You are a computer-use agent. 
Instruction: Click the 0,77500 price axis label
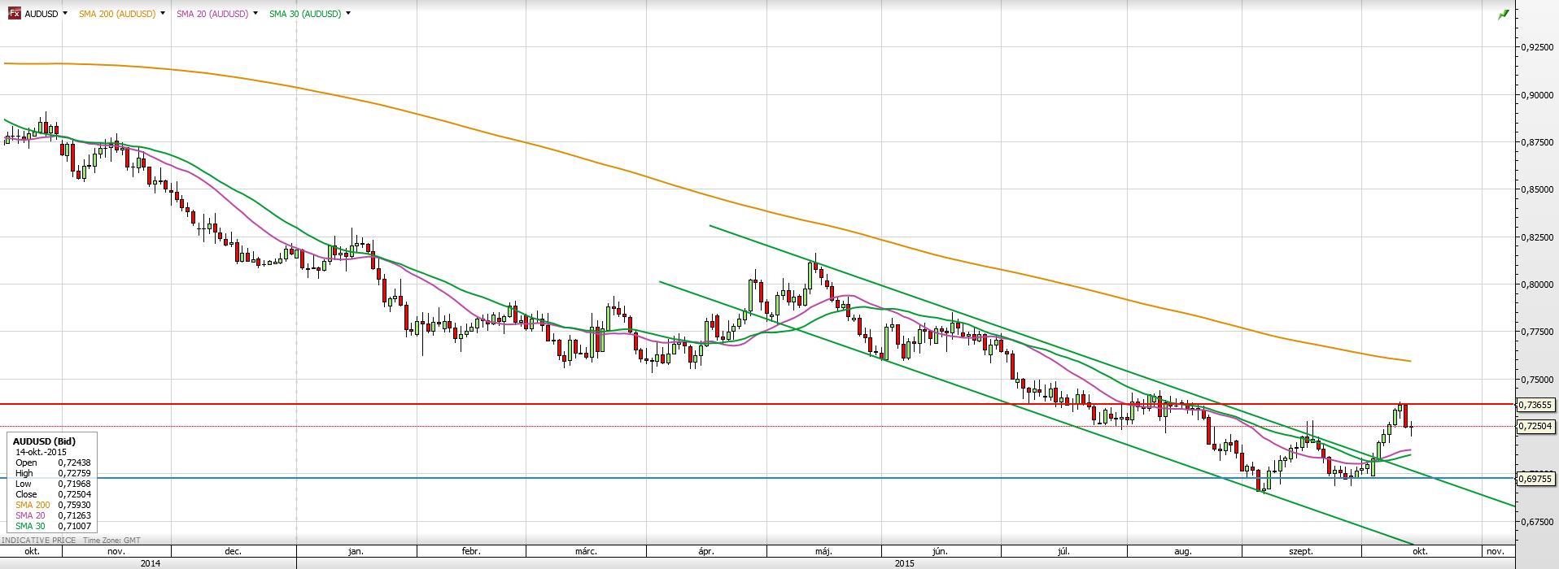coord(1537,332)
